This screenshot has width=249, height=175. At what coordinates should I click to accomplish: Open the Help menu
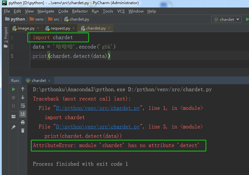coord(152,11)
